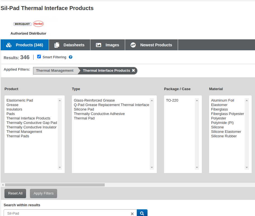This screenshot has height=216, width=255.
Task: Select Polyimide (PI) material
Action: click(x=222, y=123)
